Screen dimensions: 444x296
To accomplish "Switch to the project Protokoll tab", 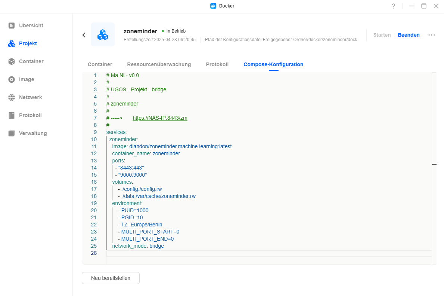I will 217,64.
